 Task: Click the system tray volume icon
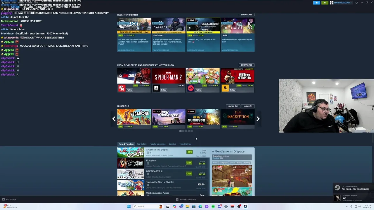pyautogui.click(x=359, y=206)
